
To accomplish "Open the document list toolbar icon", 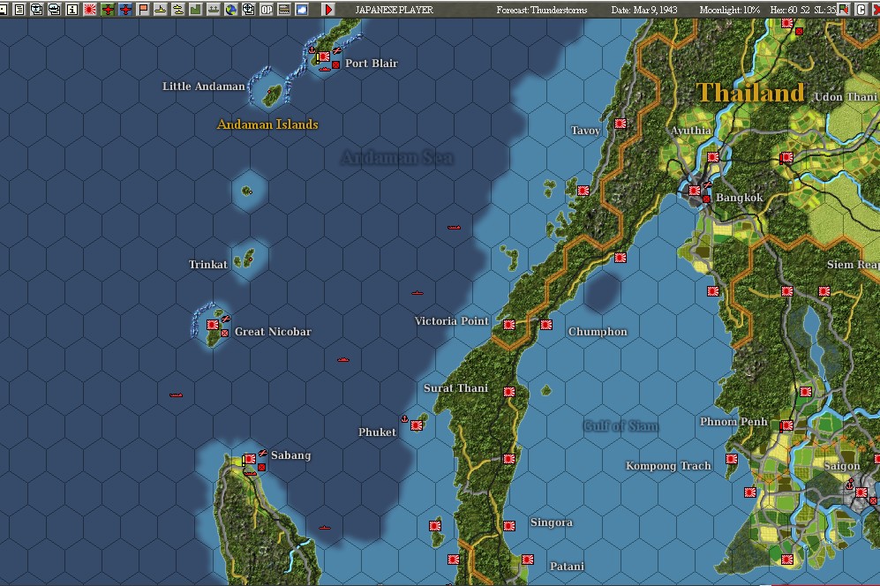I will pyautogui.click(x=19, y=10).
